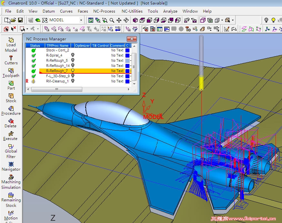This screenshot has width=282, height=223.
Task: Toggle the lit bulb for R-ReRough_7
Action: pyautogui.click(x=73, y=70)
